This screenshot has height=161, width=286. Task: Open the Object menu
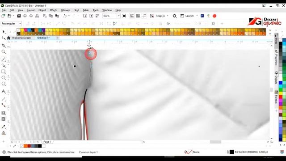[x=42, y=10]
